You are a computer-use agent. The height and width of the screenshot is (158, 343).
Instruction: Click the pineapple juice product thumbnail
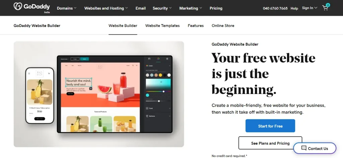[77, 124]
